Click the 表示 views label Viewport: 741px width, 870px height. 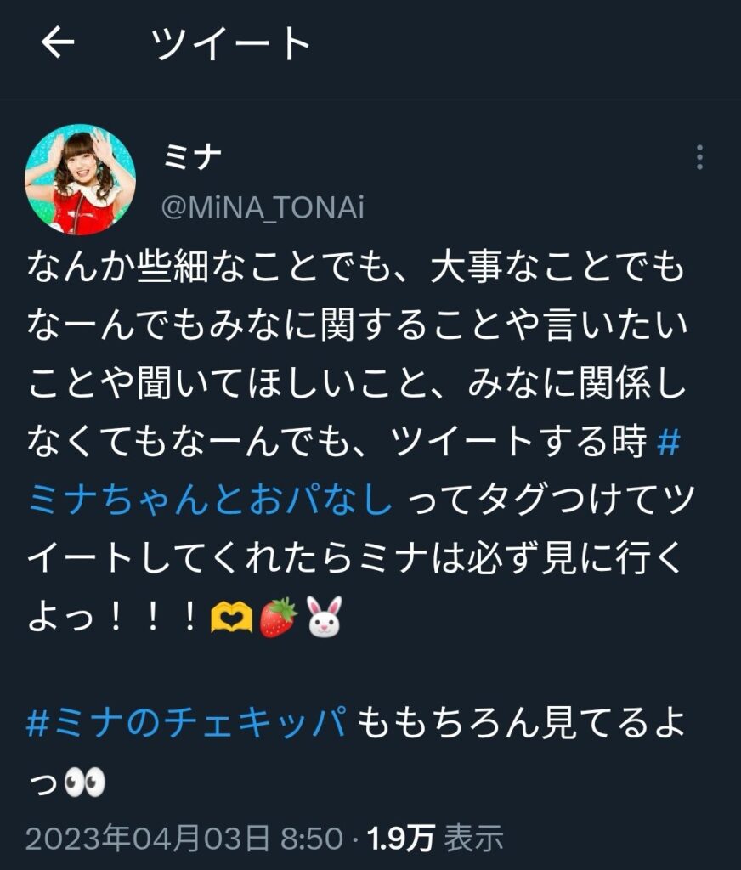473,838
